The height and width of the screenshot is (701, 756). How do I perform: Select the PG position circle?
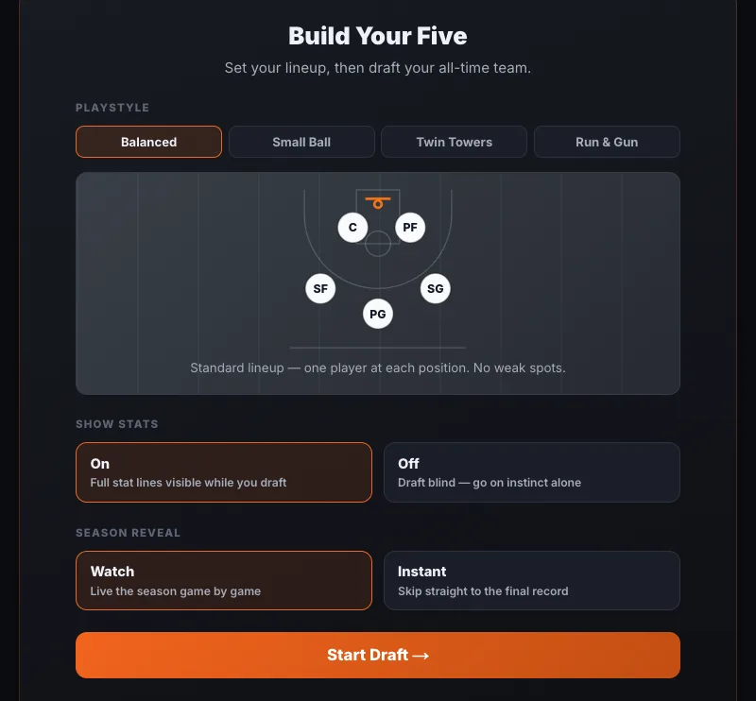click(x=377, y=314)
